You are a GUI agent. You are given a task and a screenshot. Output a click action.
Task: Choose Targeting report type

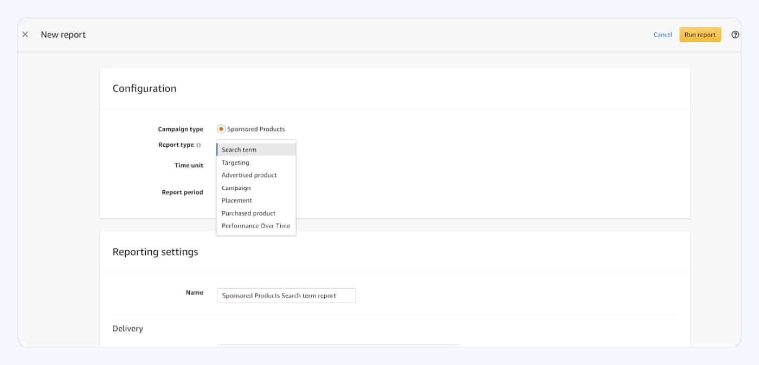point(256,162)
